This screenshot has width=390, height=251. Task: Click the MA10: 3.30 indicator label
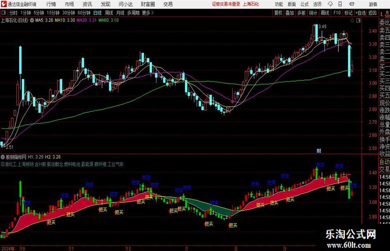click(65, 20)
